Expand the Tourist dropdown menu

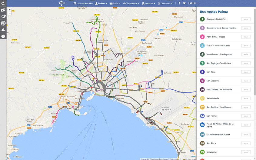(x=116, y=3)
